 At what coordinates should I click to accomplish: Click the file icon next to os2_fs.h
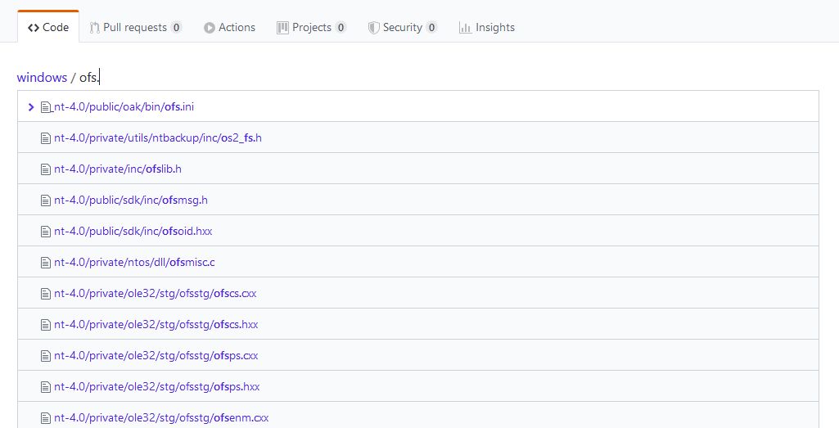[46, 138]
